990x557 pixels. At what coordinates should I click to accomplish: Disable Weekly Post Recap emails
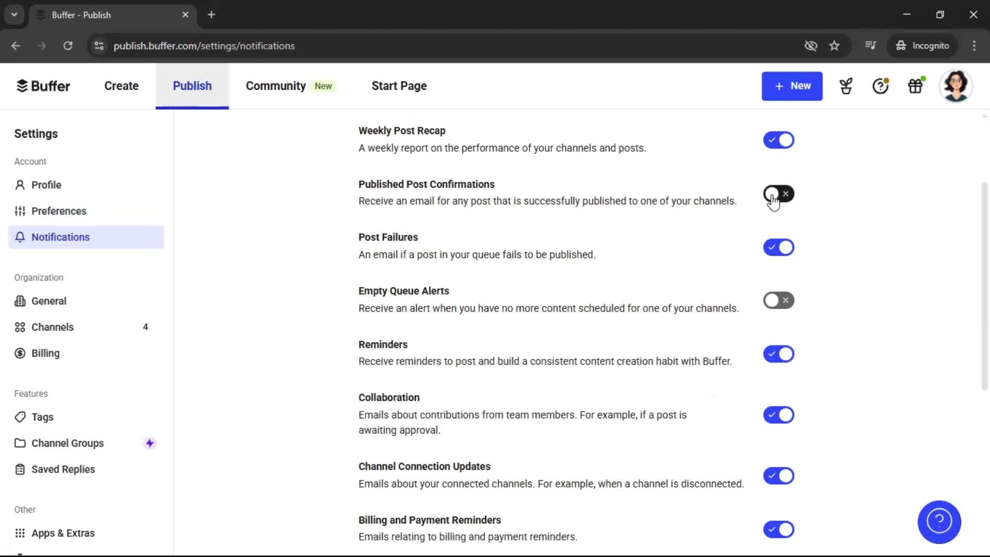[x=779, y=140]
